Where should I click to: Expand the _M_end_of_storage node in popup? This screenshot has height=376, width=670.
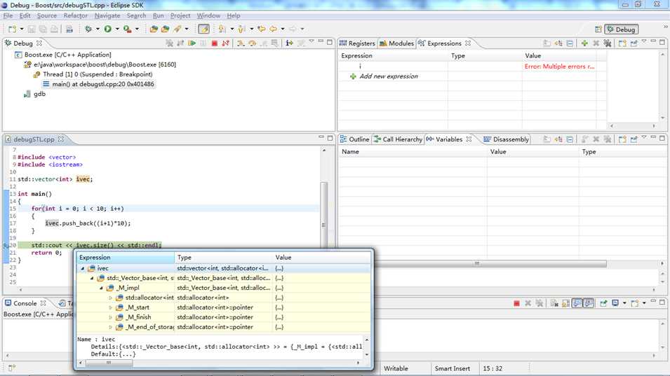point(111,327)
